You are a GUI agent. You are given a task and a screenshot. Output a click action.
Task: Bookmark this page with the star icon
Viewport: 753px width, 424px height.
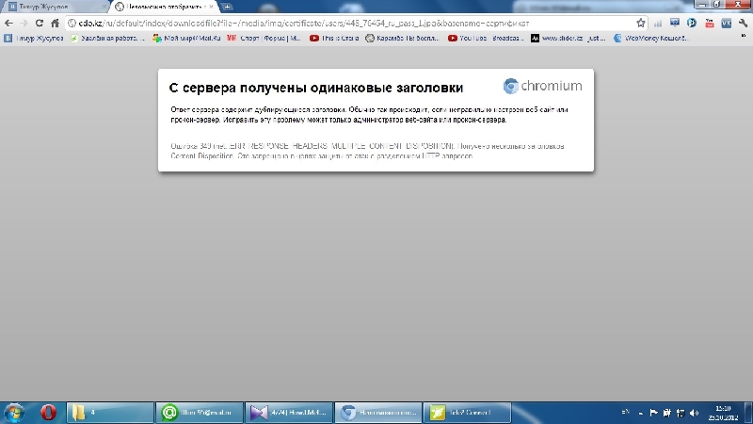[640, 23]
